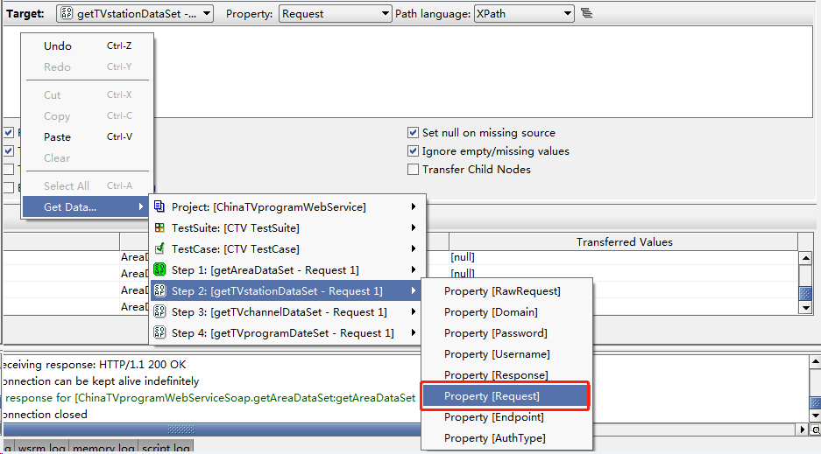
Task: Click the green response for ChinaTVprogramWebServiceSoap log line
Action: 210,397
